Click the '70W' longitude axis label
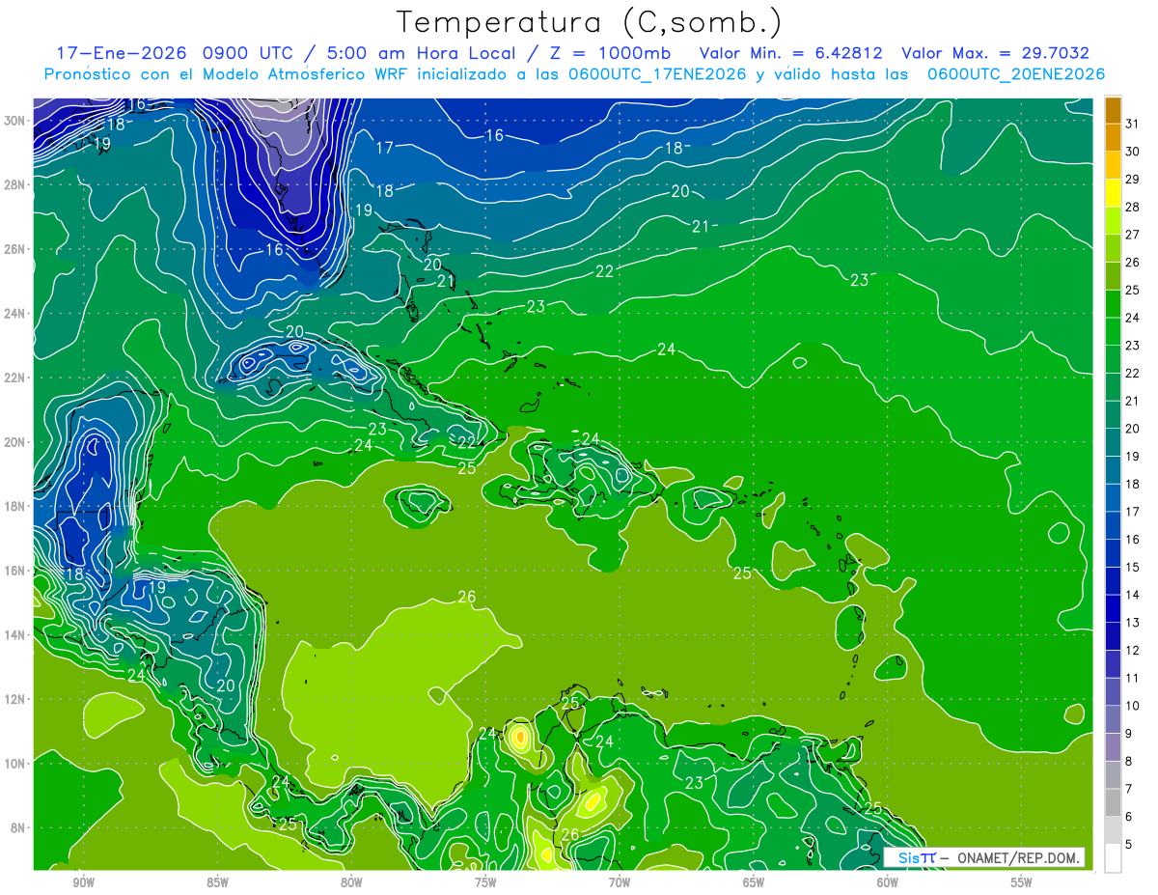Screen dimensions: 1158x895 [x=620, y=882]
